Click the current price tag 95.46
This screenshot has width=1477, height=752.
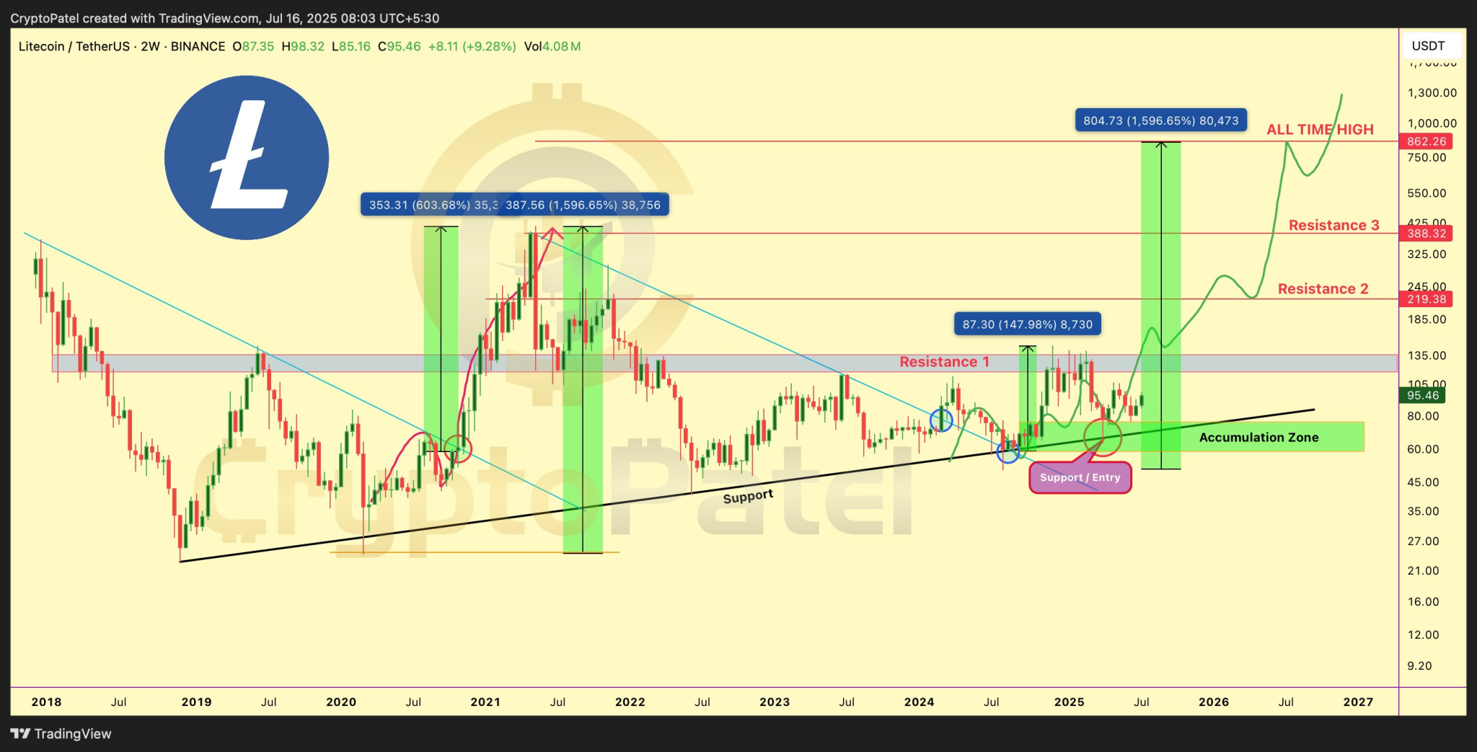(1422, 395)
